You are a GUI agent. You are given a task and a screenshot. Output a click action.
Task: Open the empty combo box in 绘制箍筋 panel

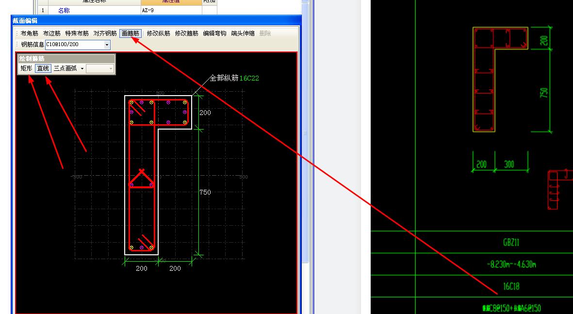pos(100,69)
